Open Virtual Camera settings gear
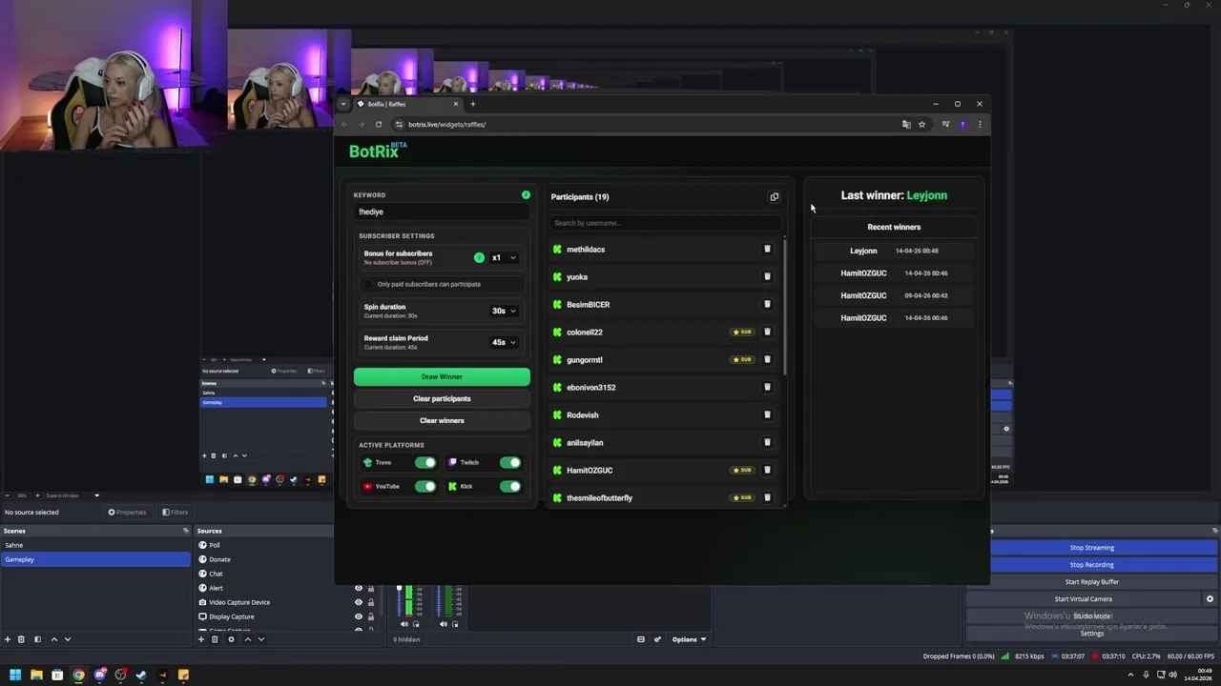 [1210, 599]
